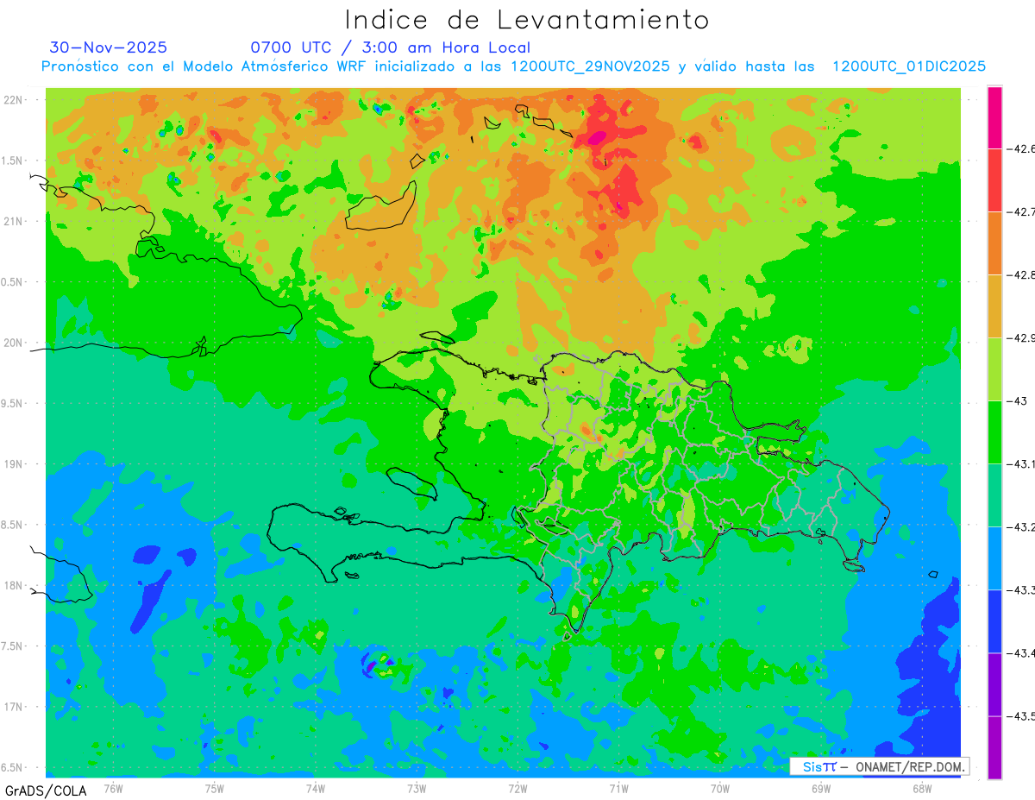
Task: Click the '70W' longitude label
Action: point(720,788)
